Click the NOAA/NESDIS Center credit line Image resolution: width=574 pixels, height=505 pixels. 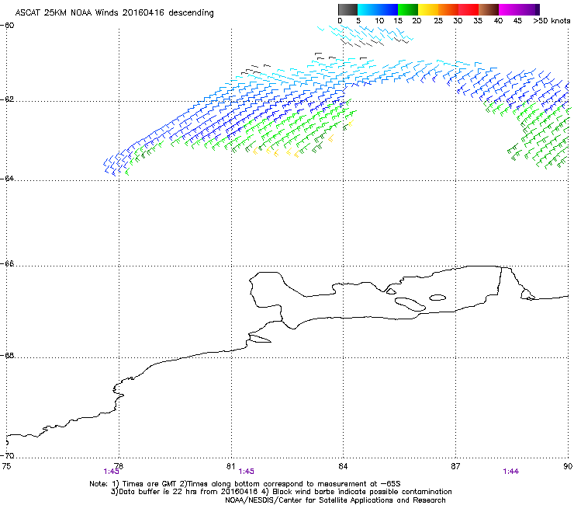[335, 500]
